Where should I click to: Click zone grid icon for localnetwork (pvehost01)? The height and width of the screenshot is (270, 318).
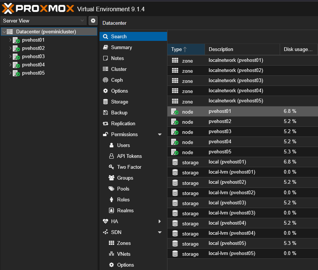[175, 60]
